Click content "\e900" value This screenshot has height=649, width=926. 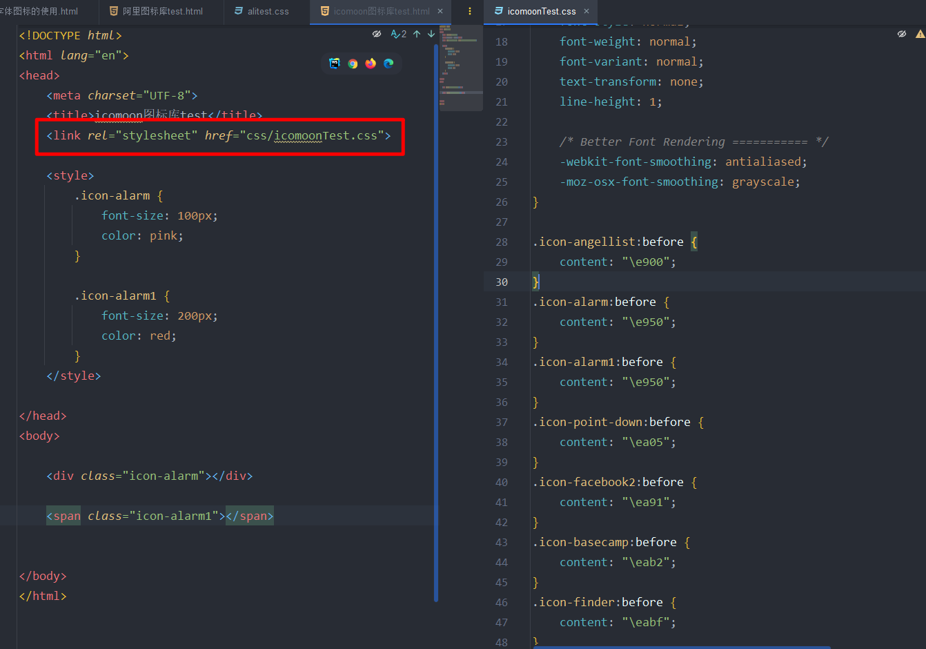(x=646, y=262)
